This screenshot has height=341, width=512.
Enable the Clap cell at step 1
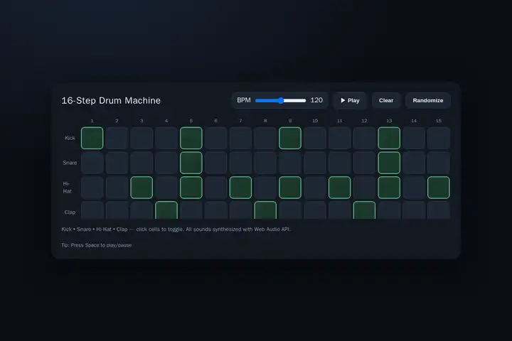(x=92, y=210)
